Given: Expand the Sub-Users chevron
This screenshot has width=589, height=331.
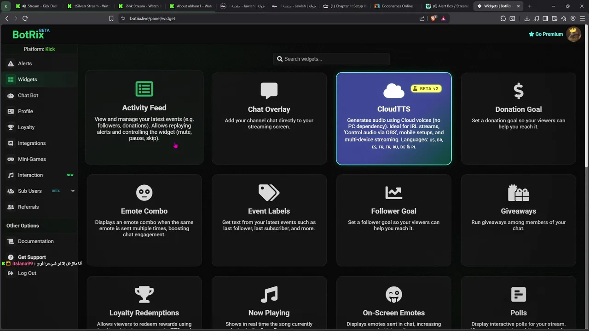Looking at the screenshot, I should pos(73,191).
